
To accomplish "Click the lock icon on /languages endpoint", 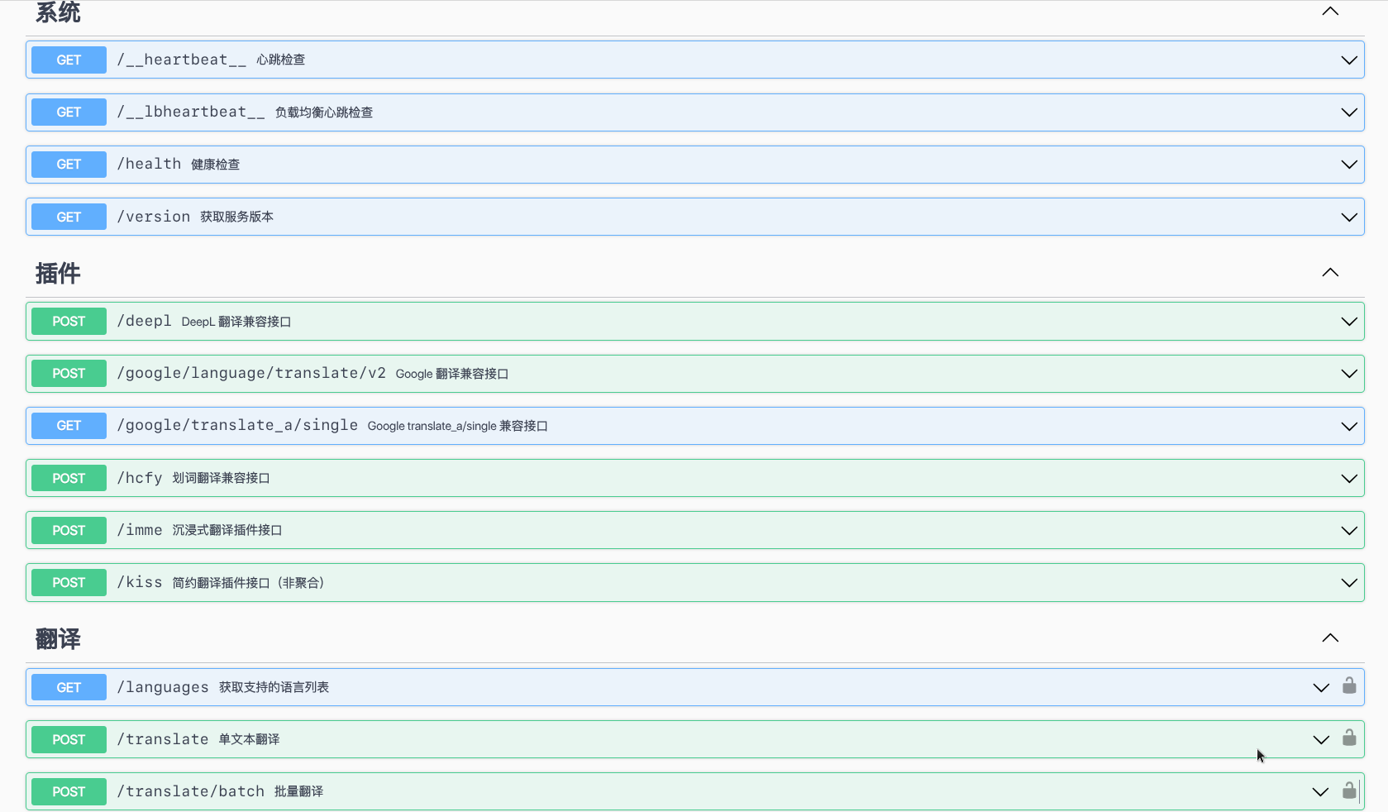I will pyautogui.click(x=1349, y=685).
